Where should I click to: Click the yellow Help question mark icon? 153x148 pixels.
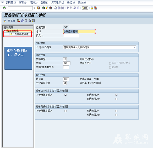[x=92, y=8]
